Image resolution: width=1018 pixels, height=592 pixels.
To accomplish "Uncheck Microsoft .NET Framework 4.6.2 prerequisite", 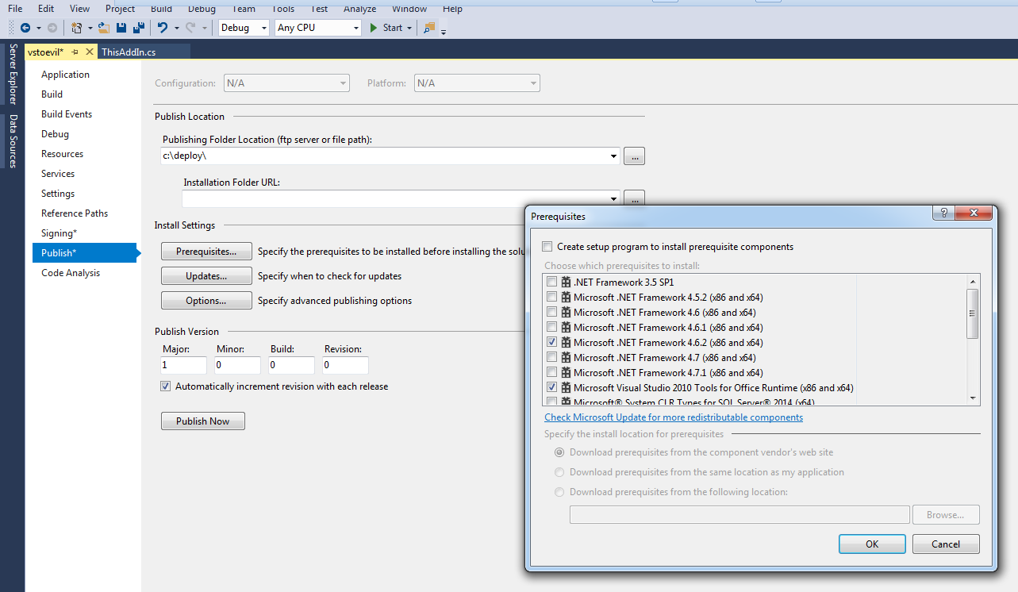I will [551, 342].
